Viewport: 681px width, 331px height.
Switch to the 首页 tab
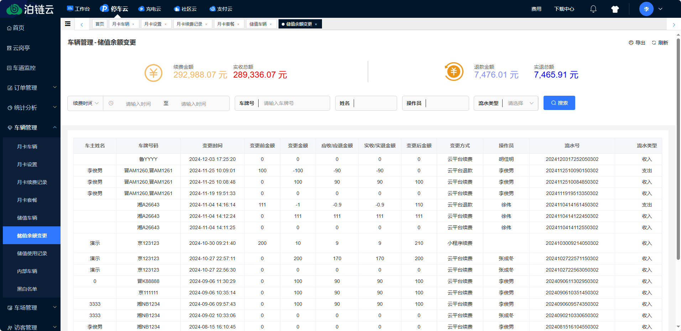pos(100,24)
